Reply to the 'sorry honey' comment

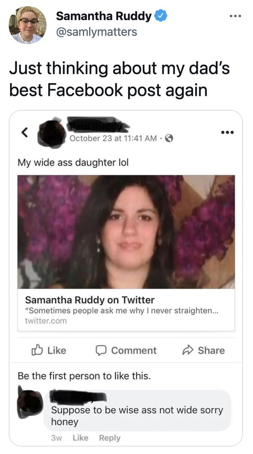(110, 438)
